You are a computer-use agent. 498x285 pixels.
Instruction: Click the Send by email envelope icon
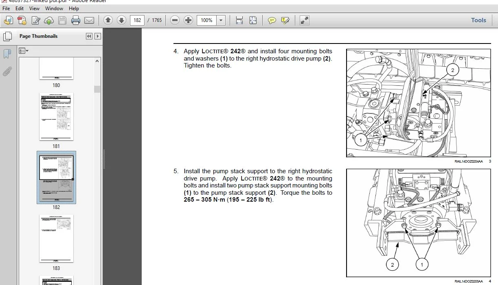89,20
